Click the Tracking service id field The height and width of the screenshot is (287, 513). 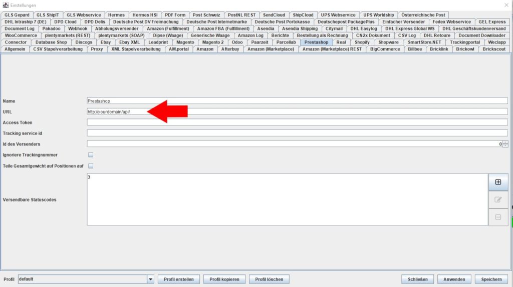(x=297, y=133)
